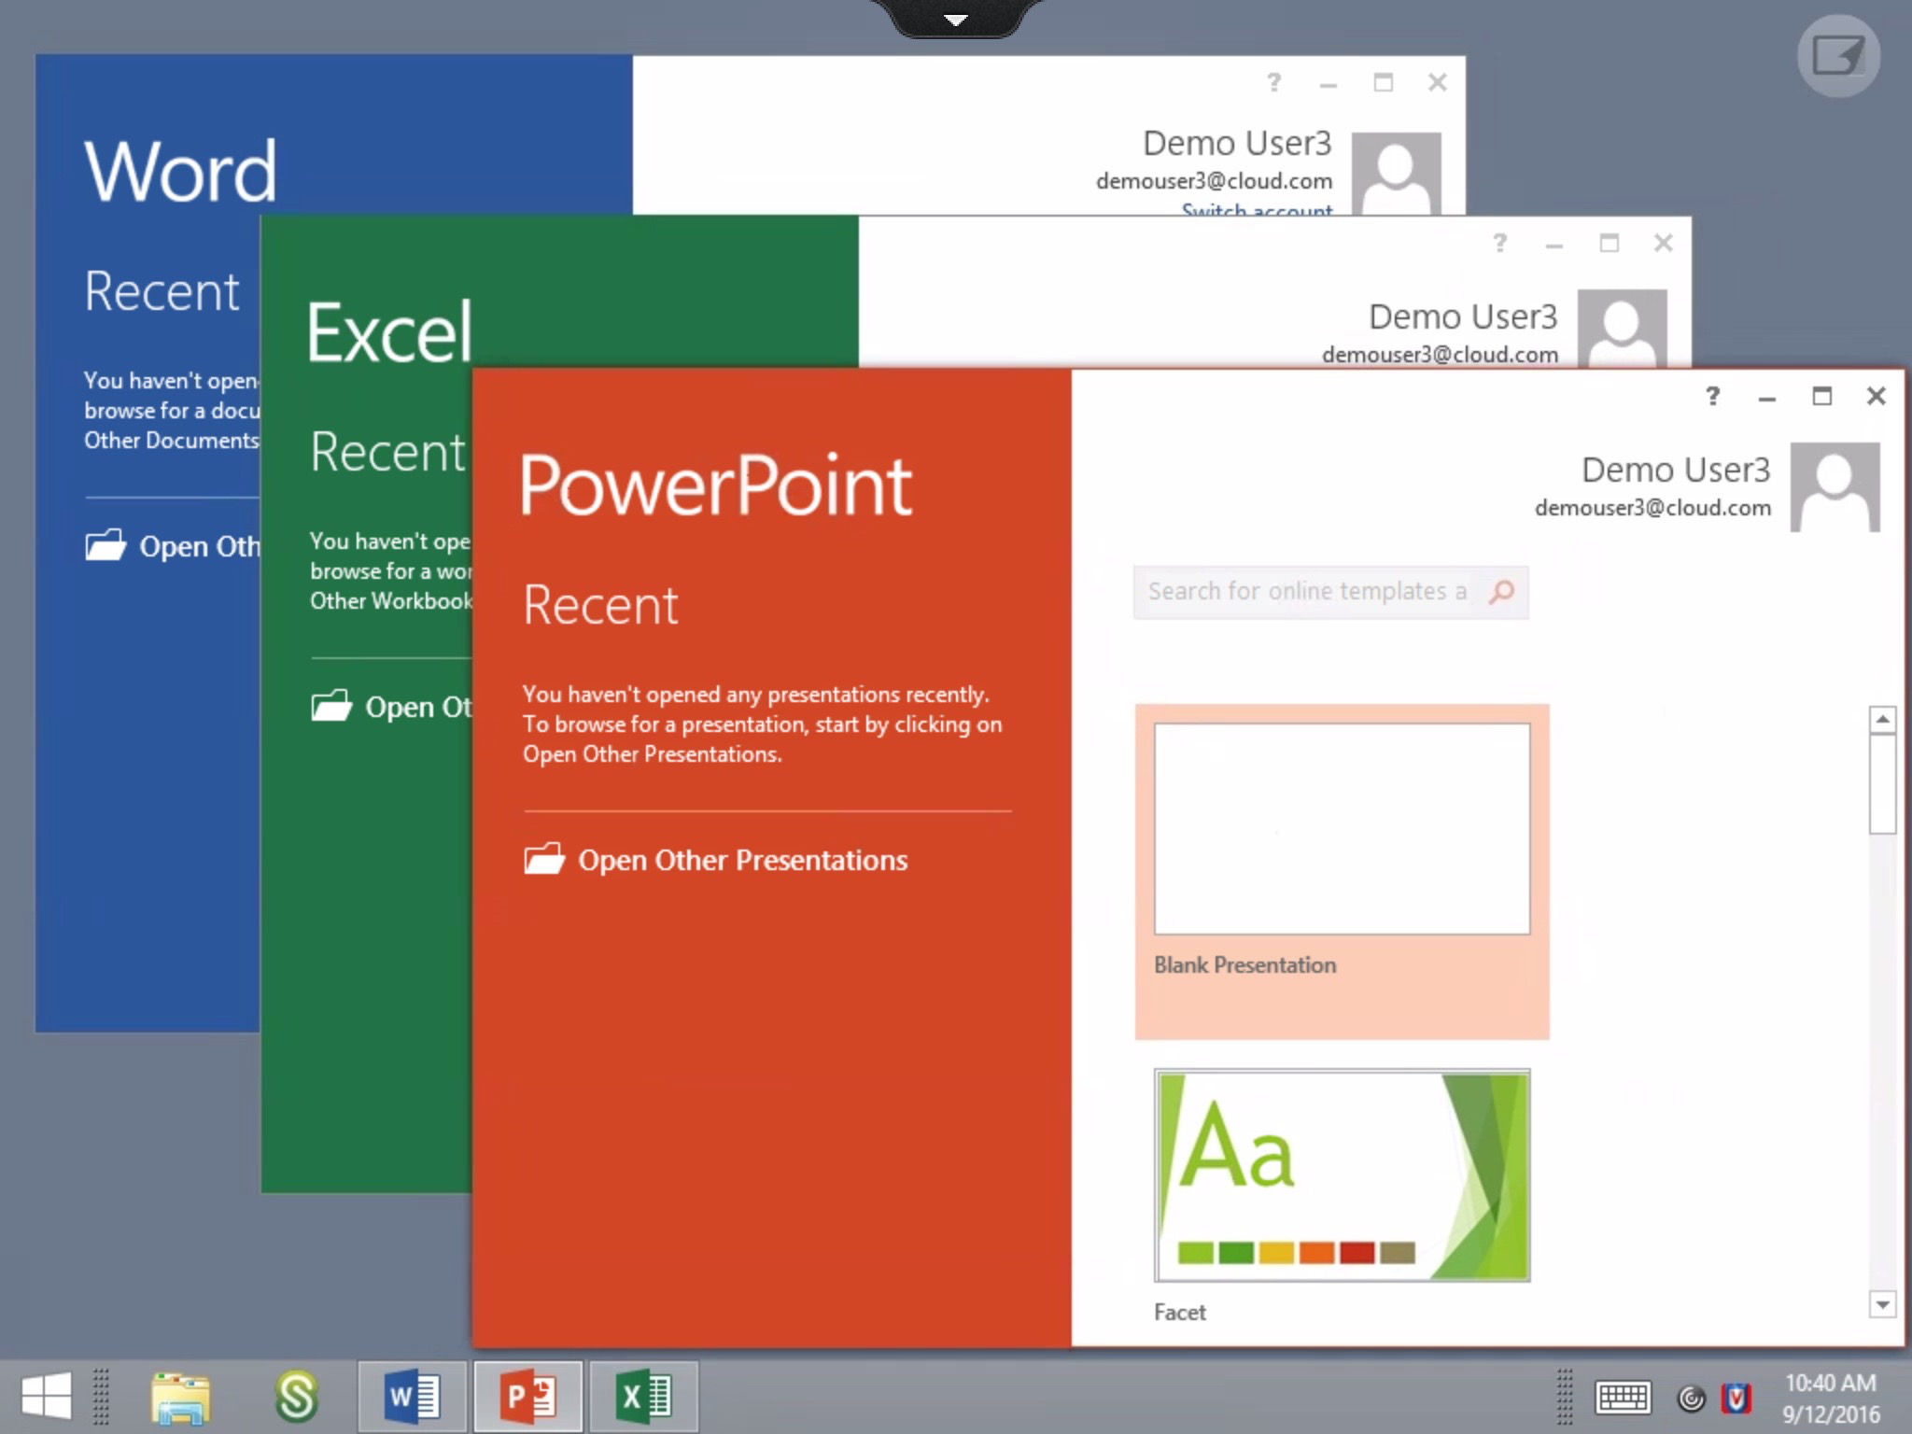Image resolution: width=1912 pixels, height=1434 pixels.
Task: Click the PowerPoint icon in taskbar
Action: 528,1397
